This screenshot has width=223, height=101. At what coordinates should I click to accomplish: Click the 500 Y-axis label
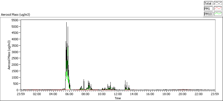16,84
